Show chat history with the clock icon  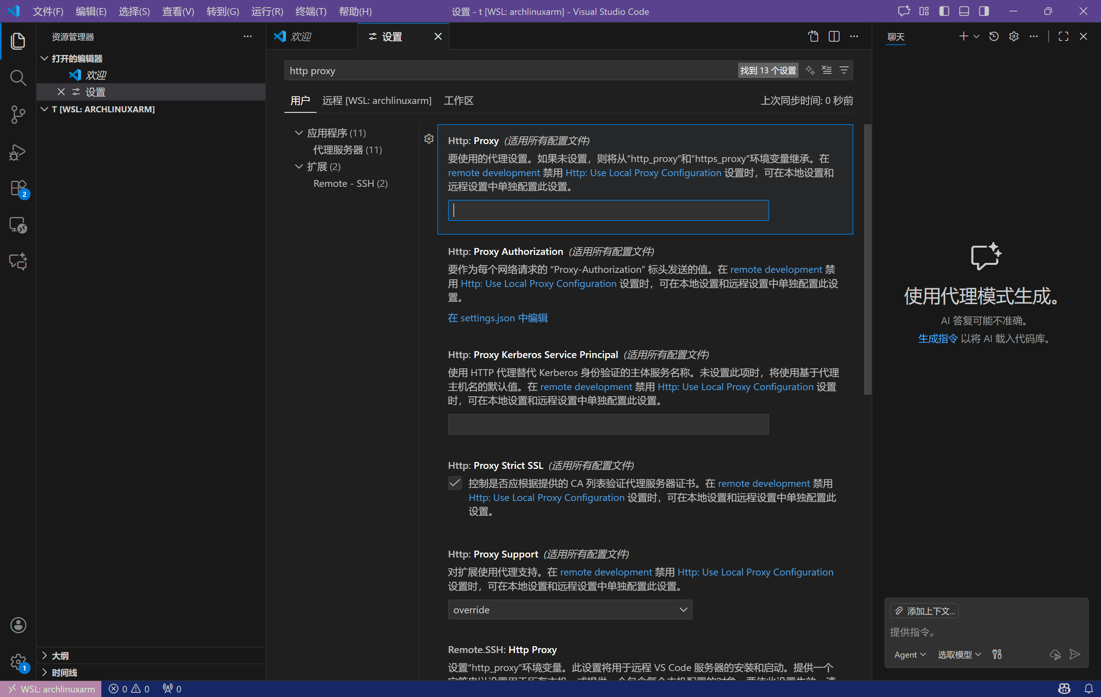[994, 37]
